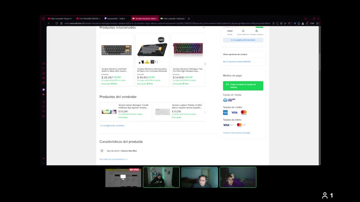Screen dimensions: 360x202
Task: Click Otras opciones de compra text
Action: [235, 54]
